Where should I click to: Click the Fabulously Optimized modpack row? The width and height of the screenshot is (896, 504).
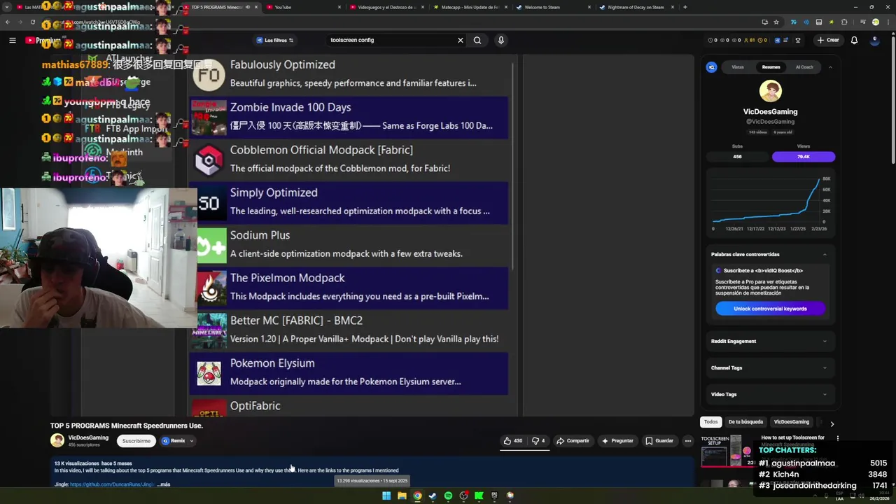coord(348,73)
